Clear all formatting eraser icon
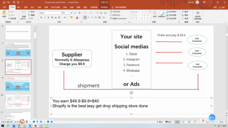This screenshot has height=128, width=228. pos(79,13)
